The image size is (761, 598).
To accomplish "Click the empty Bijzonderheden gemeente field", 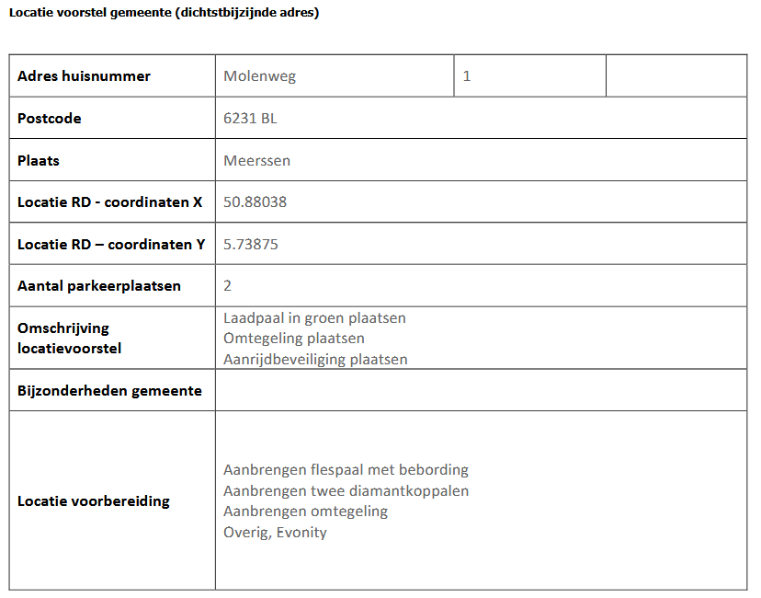I will (481, 390).
